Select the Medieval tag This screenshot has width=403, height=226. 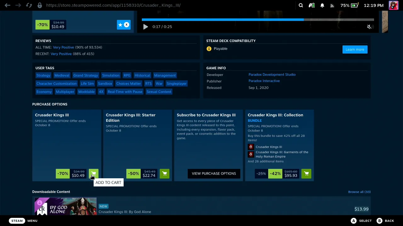point(62,75)
